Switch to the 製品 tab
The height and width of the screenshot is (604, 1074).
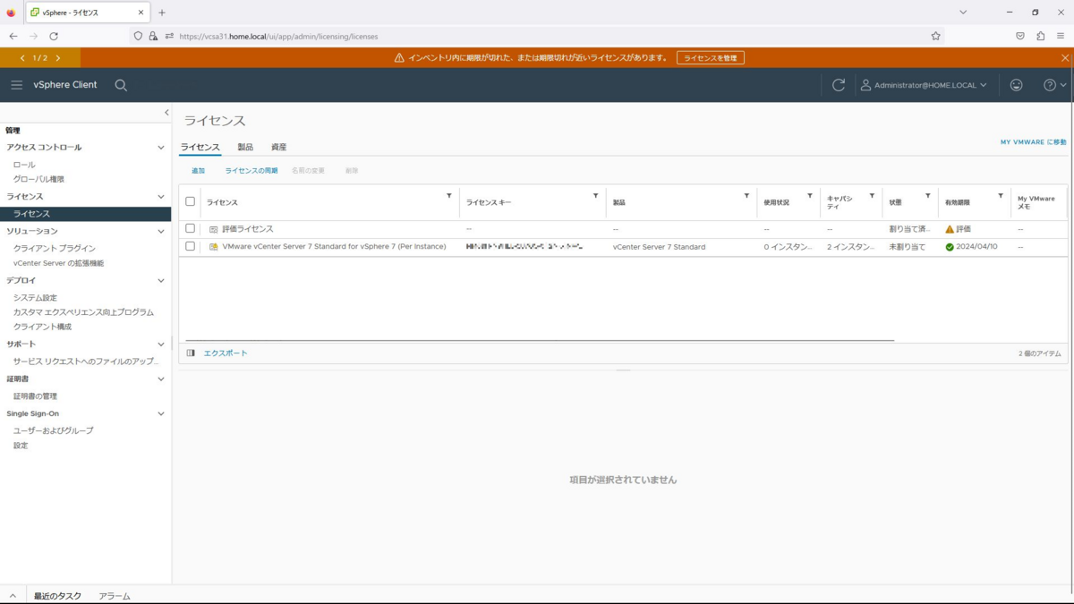click(x=245, y=147)
